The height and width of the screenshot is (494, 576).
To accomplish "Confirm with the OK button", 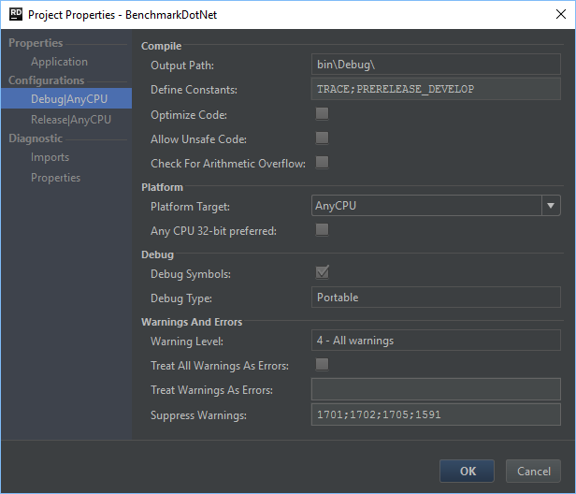I will click(x=467, y=472).
